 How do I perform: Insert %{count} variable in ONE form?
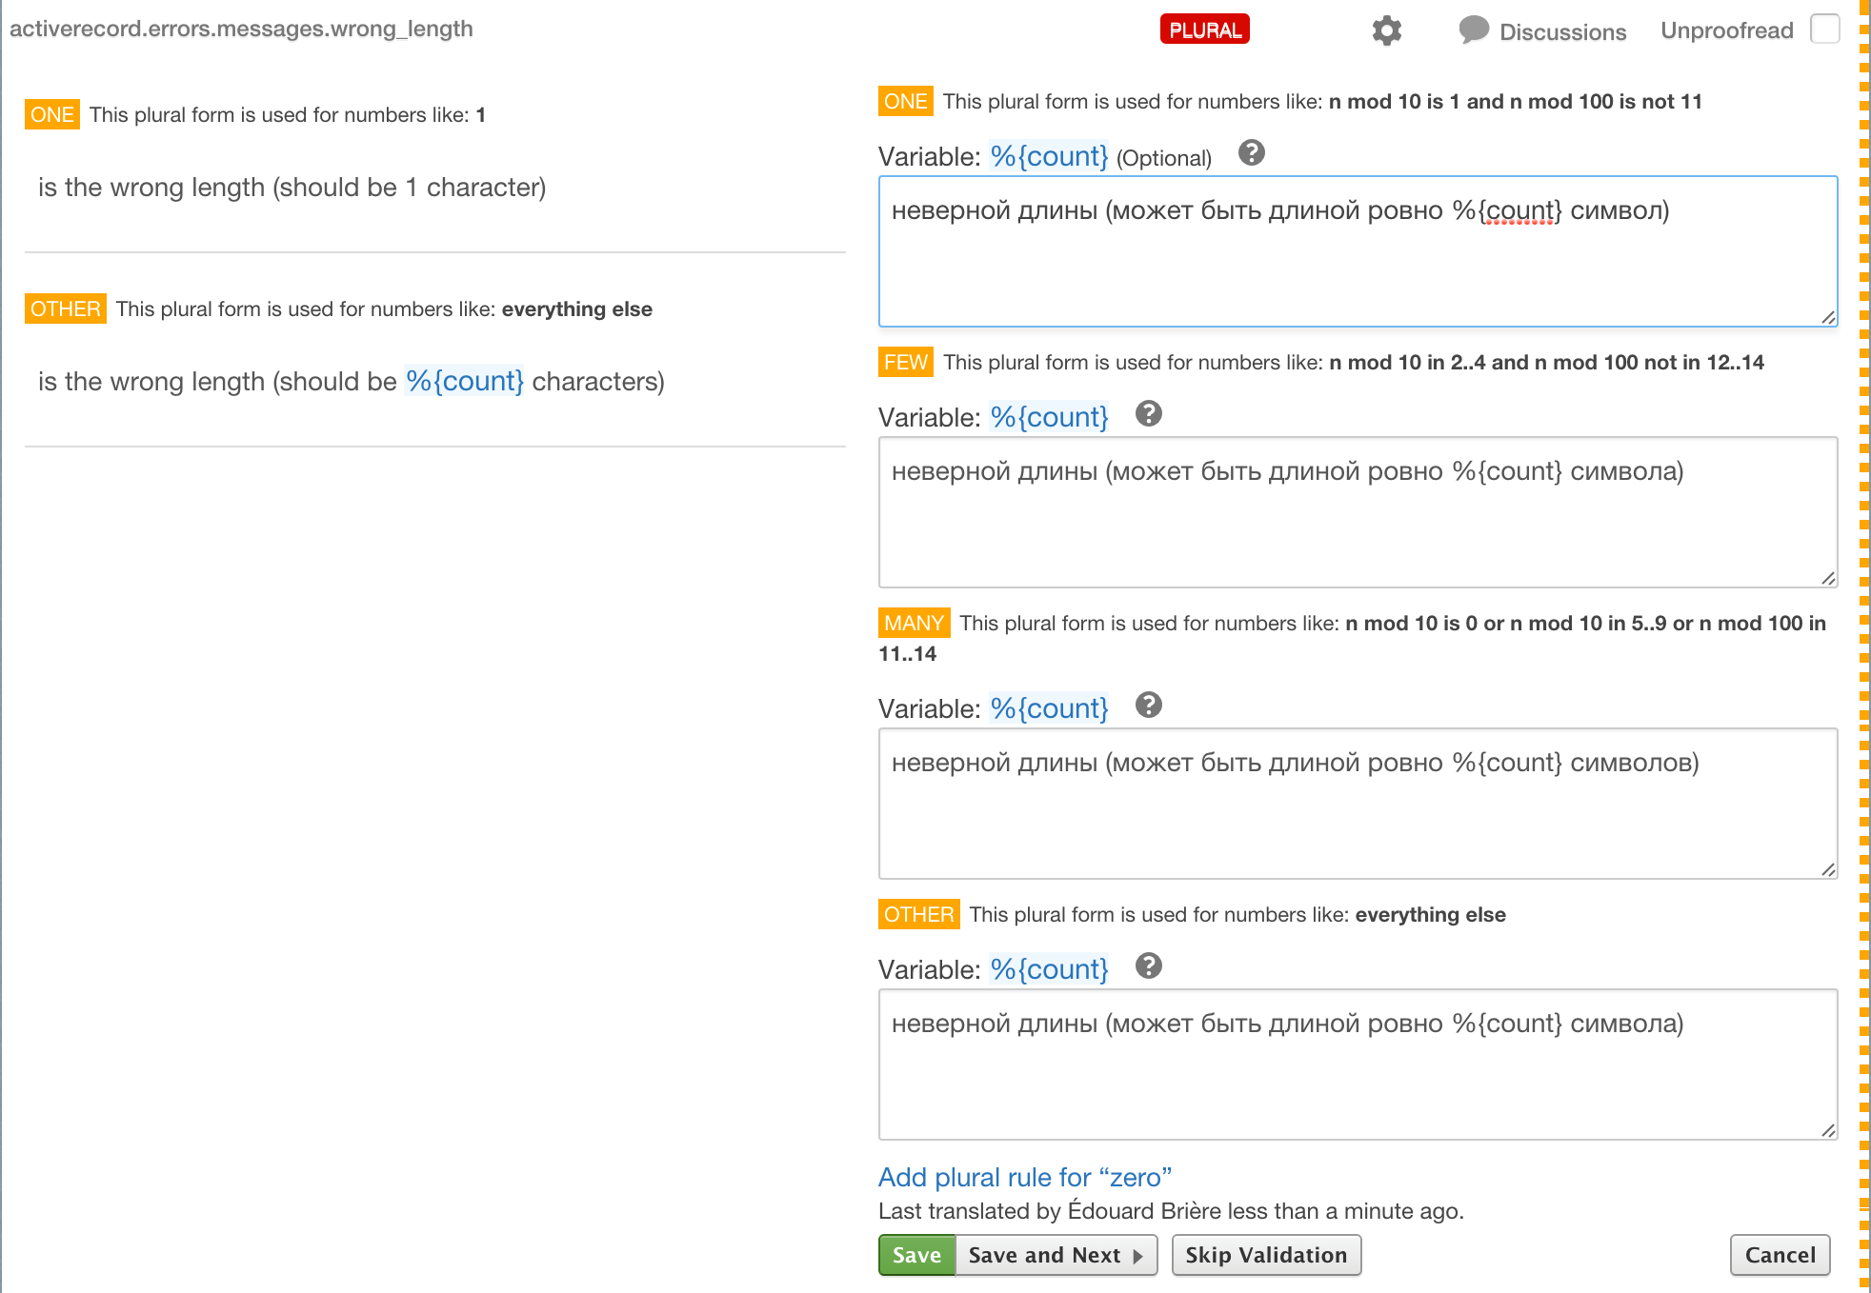pos(1049,156)
